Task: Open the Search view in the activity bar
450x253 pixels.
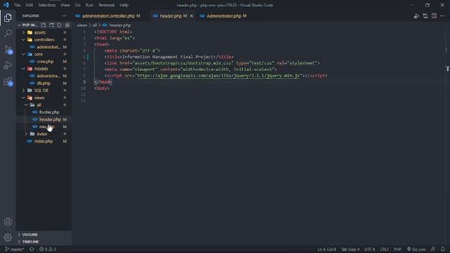Action: (x=8, y=34)
